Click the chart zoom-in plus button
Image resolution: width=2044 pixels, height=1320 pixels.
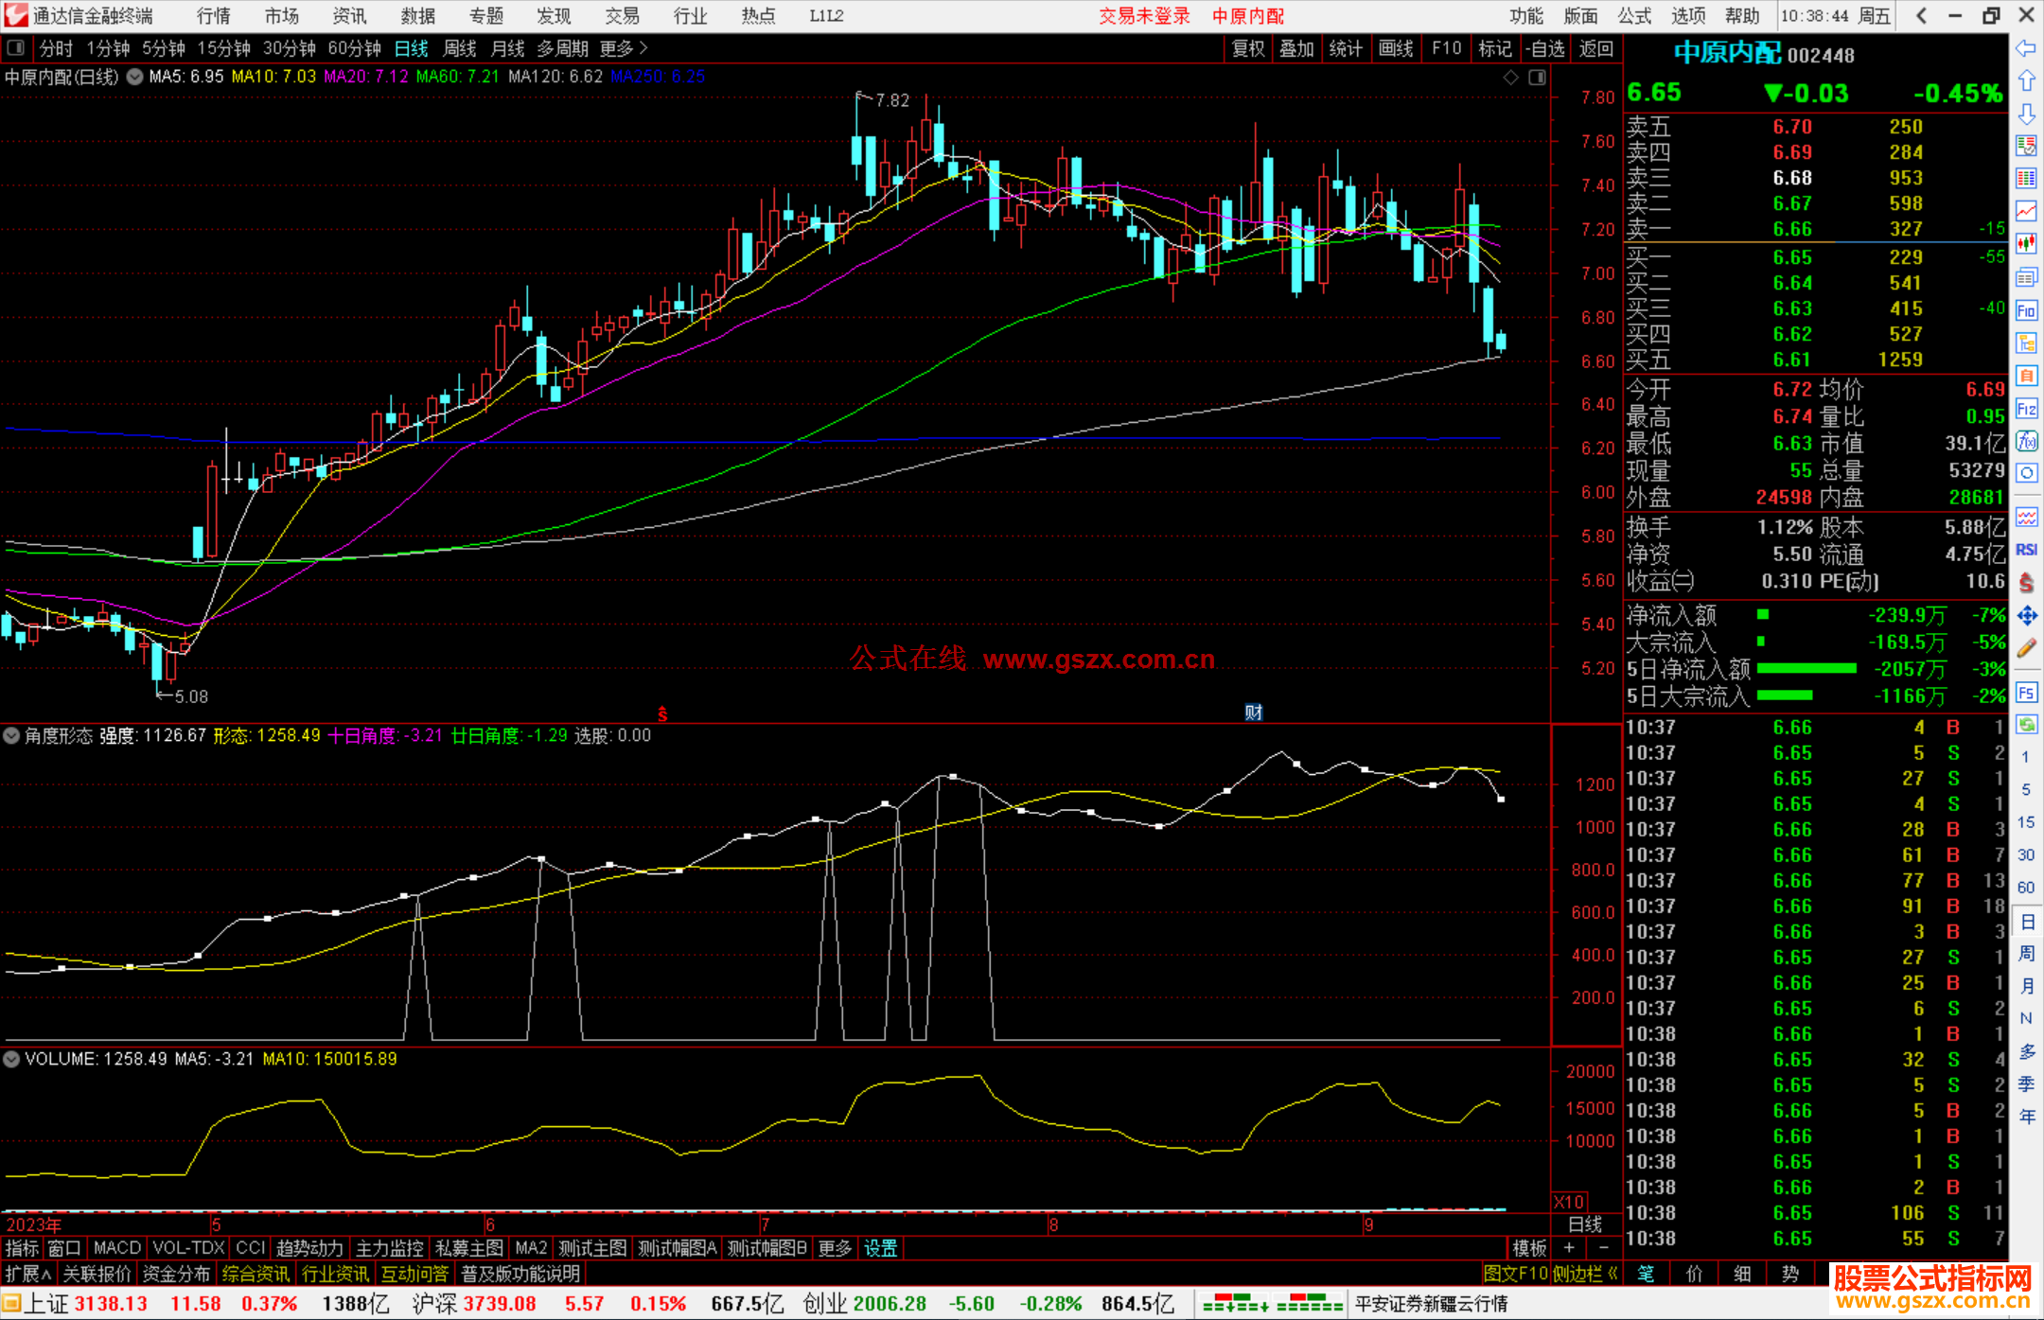click(1569, 1248)
